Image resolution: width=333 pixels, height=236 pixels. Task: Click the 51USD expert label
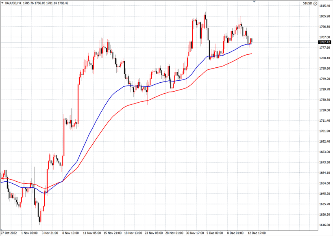[x=307, y=3]
